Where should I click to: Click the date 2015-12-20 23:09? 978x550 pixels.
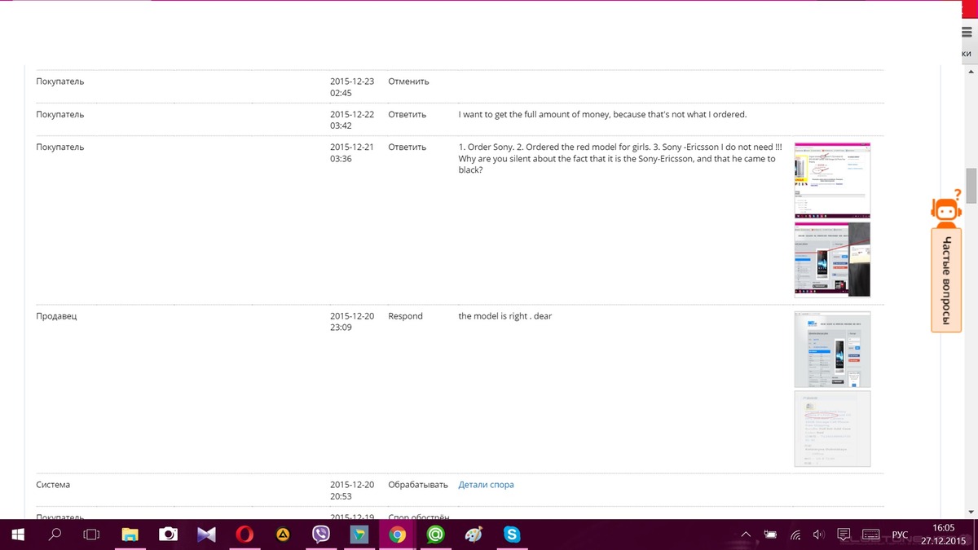[352, 322]
